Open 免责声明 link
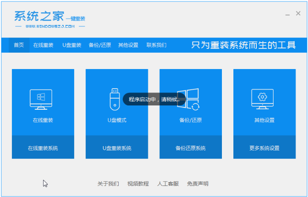This screenshot has height=197, width=308. tap(198, 184)
